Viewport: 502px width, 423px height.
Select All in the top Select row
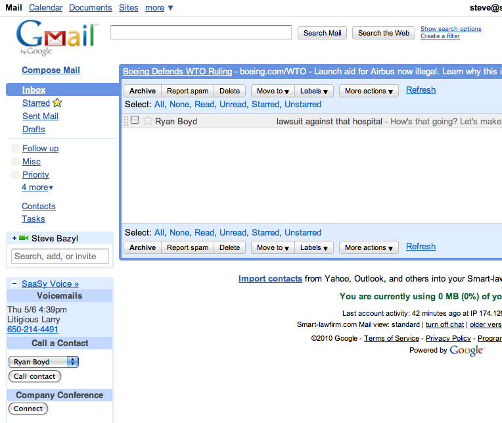click(160, 105)
